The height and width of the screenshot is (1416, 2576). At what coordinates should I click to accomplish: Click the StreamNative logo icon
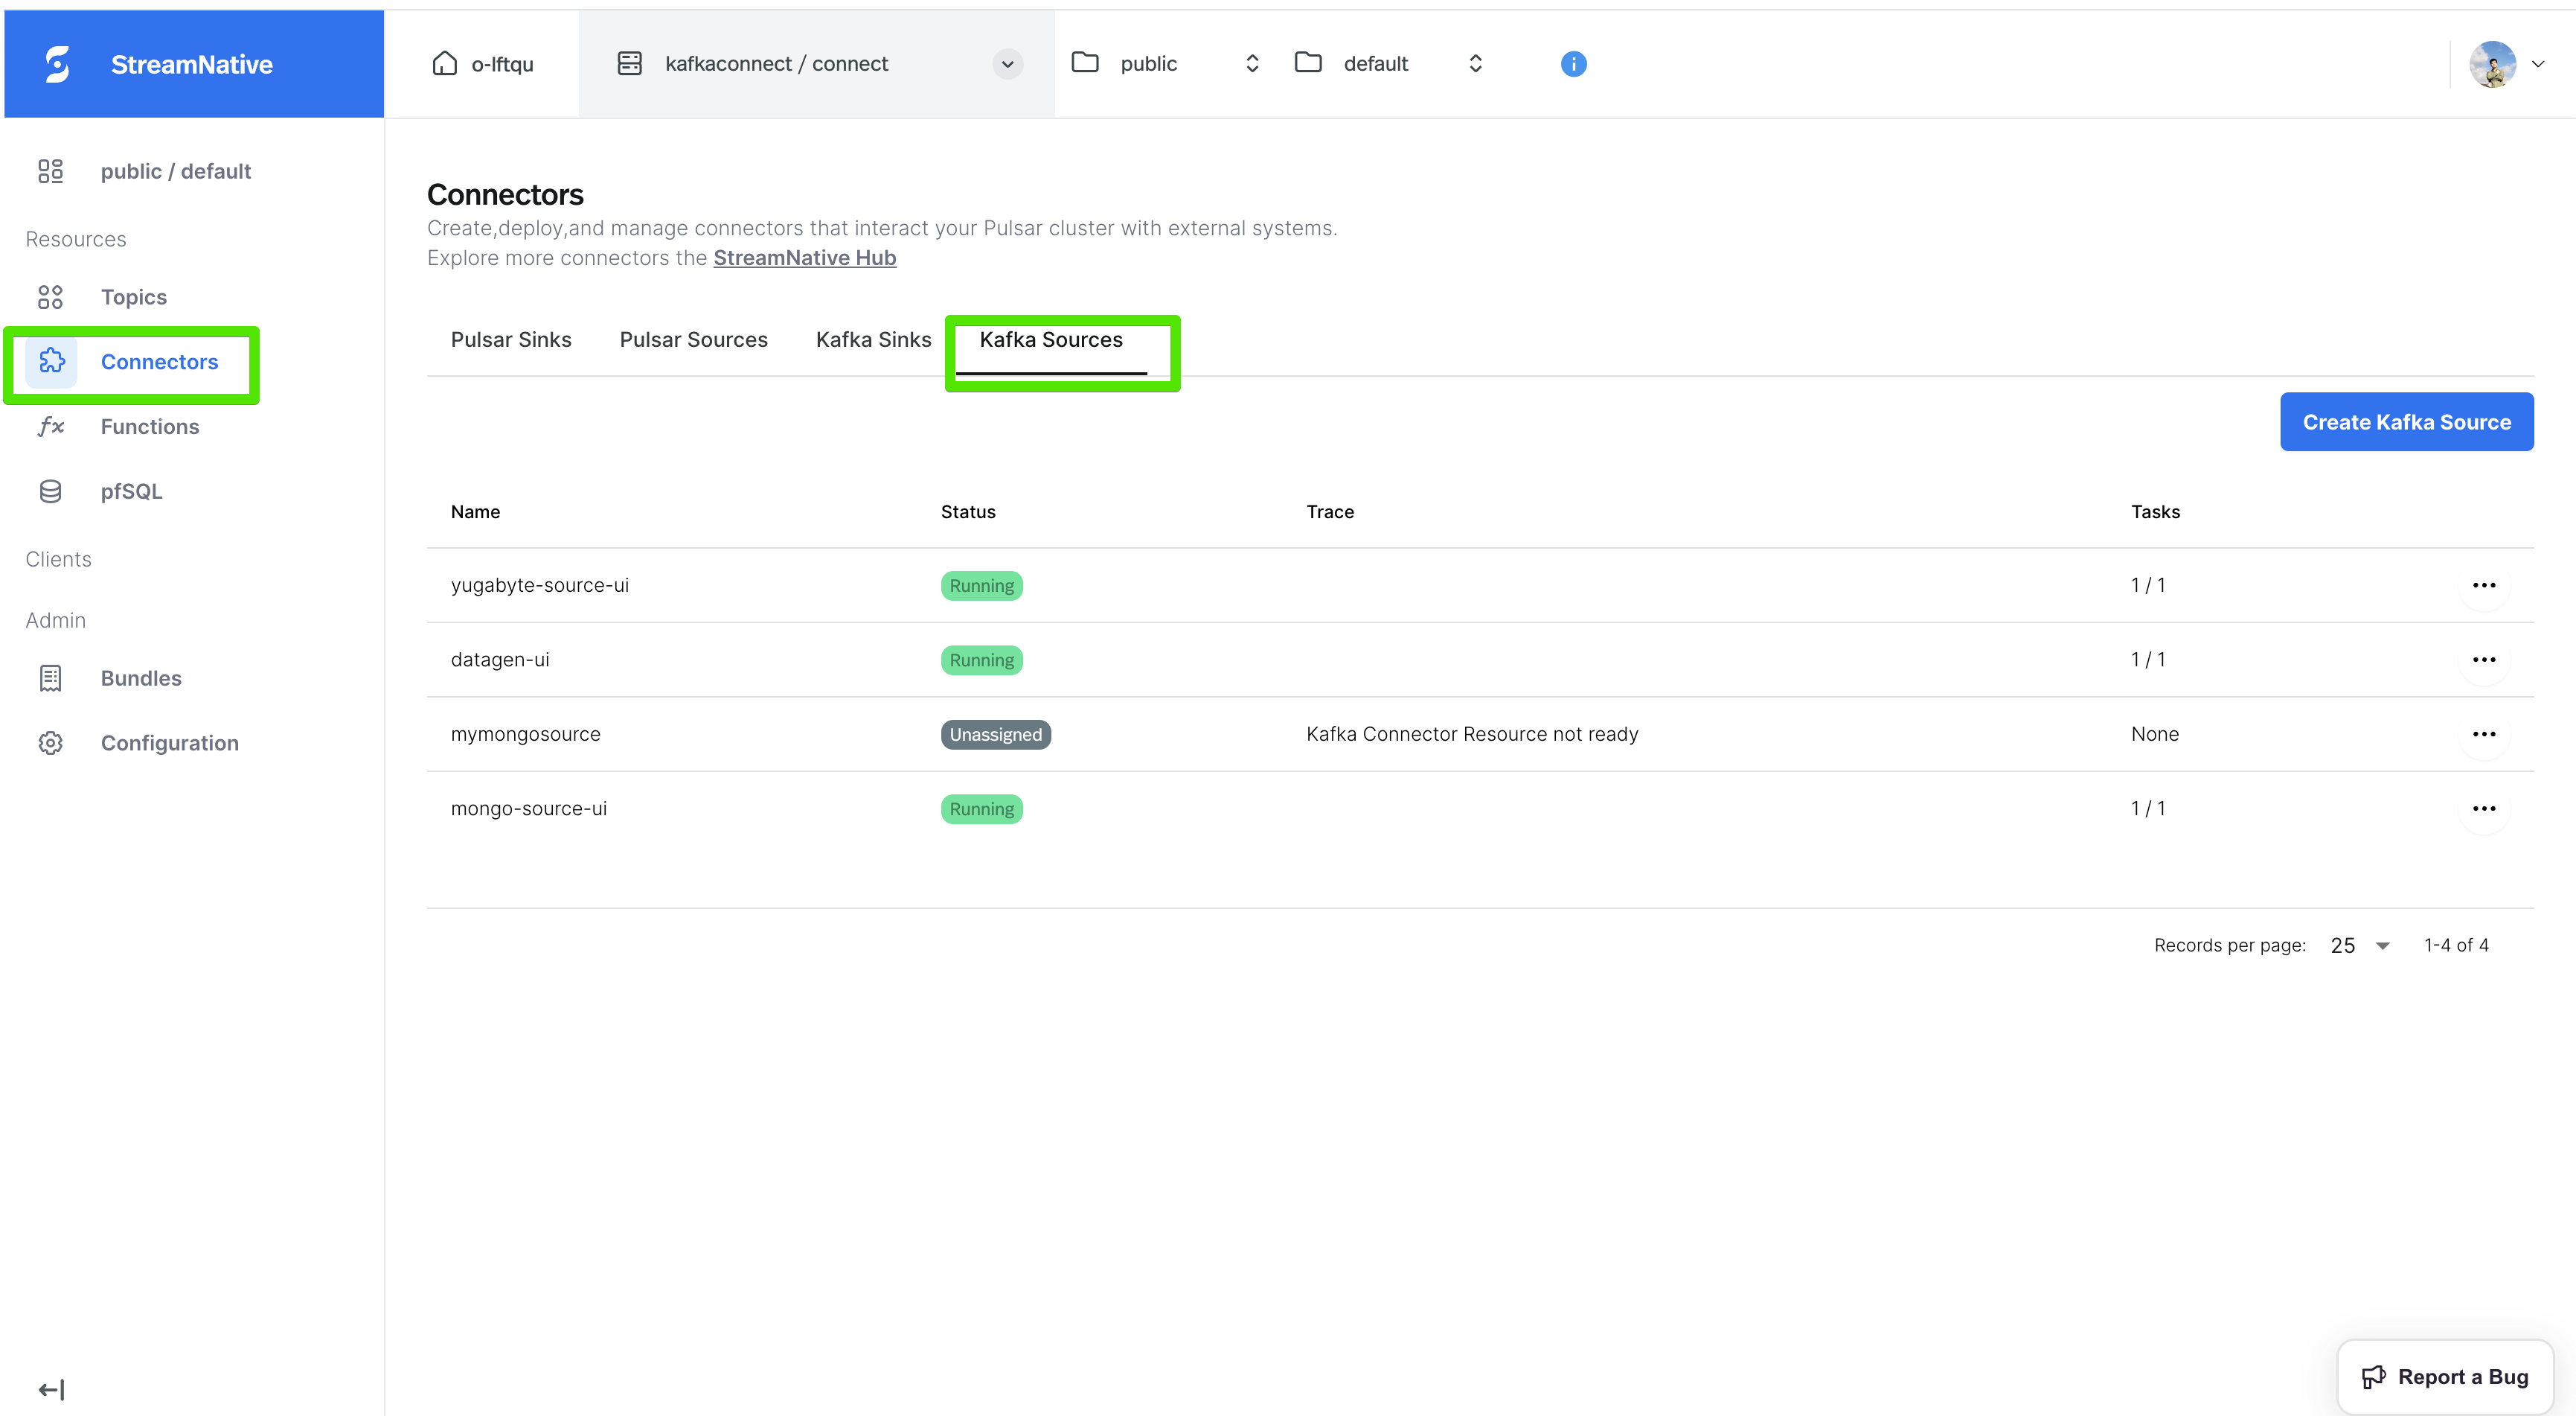58,64
